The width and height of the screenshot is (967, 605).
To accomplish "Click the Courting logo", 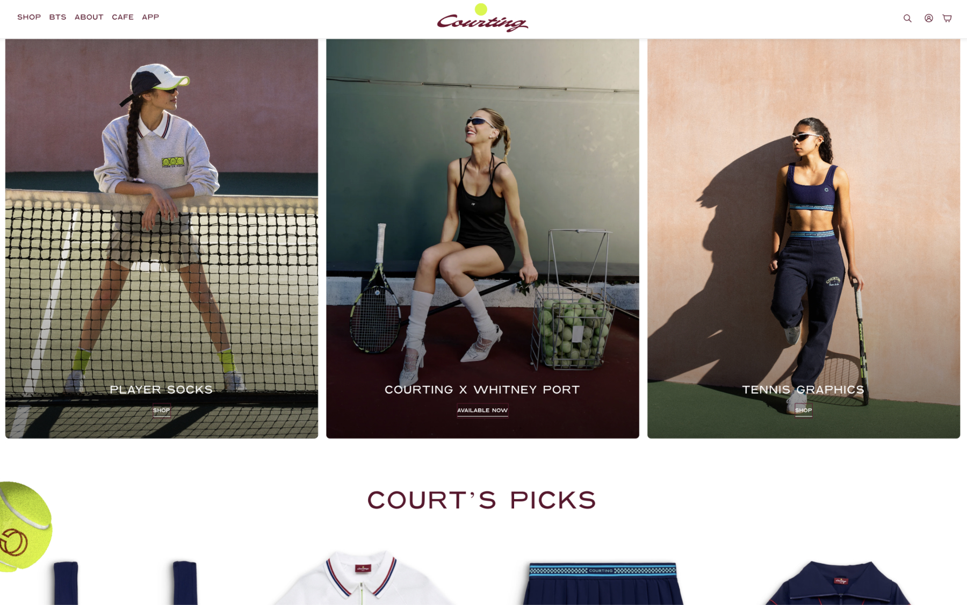I will point(482,18).
